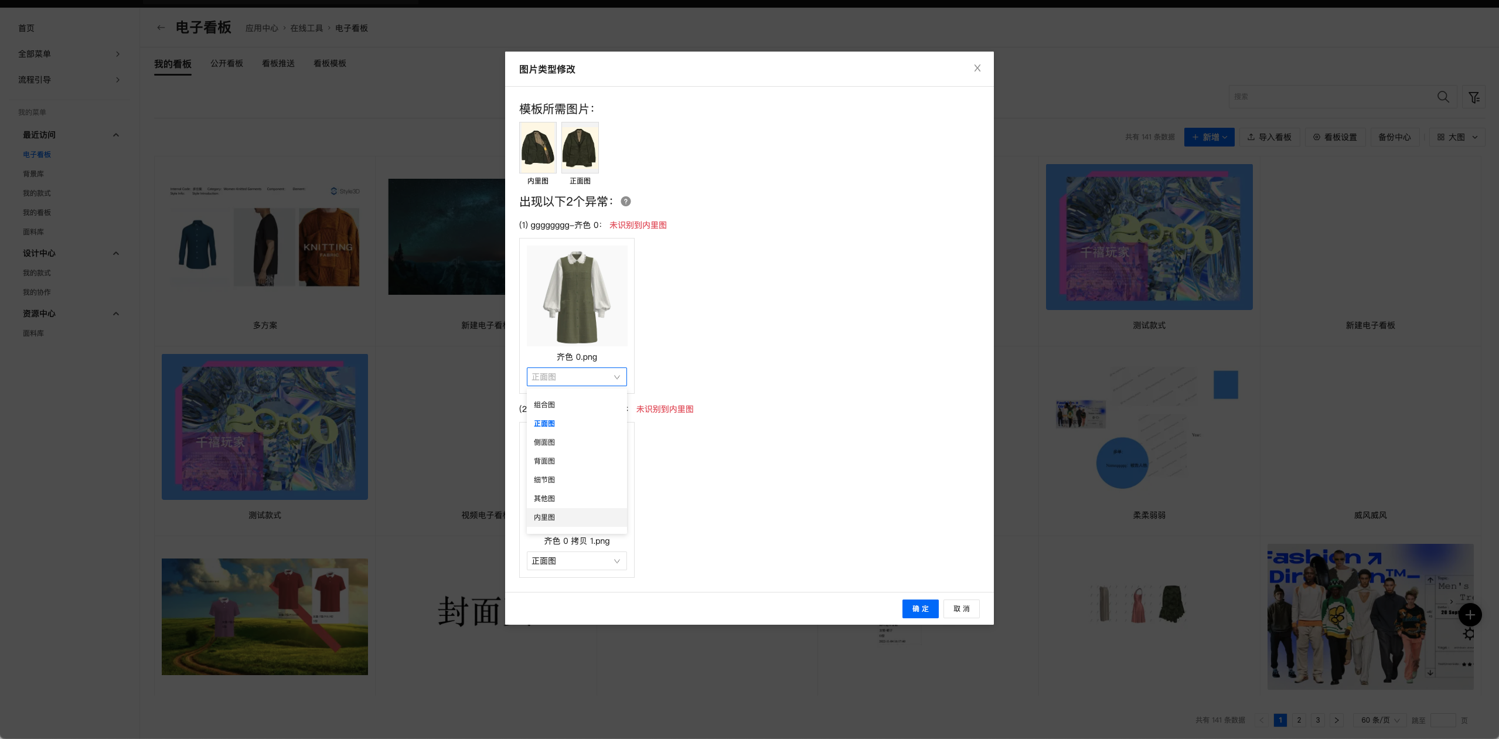Switch to the 公开看板 tab
Viewport: 1499px width, 739px height.
point(227,63)
